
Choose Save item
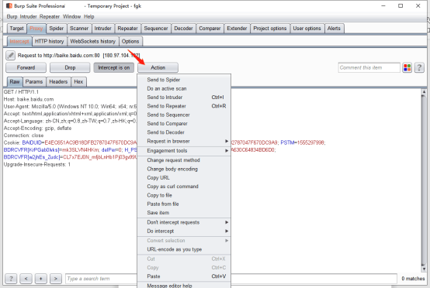click(184, 213)
